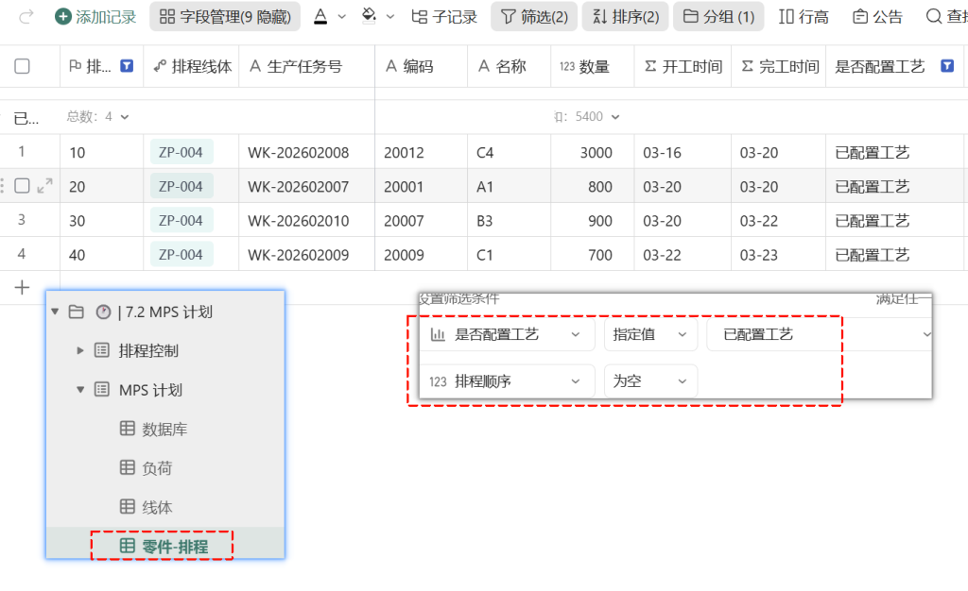Viewport: 968px width, 591px height.
Task: Open the announcement (公告) panel
Action: coord(877,17)
